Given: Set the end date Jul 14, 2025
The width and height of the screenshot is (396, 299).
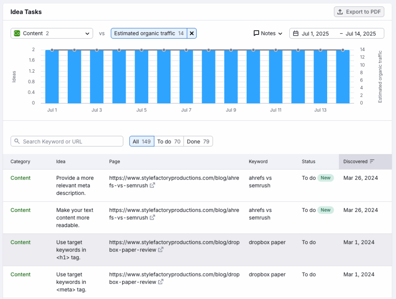Looking at the screenshot, I should [x=361, y=34].
